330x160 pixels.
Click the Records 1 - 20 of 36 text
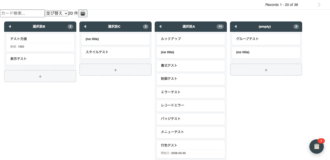tap(282, 5)
